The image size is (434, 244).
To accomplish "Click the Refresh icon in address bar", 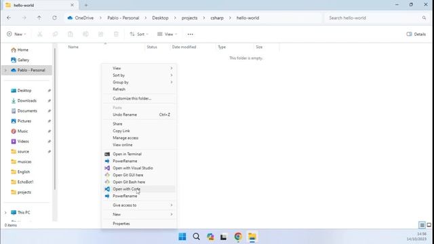I will pos(54,18).
